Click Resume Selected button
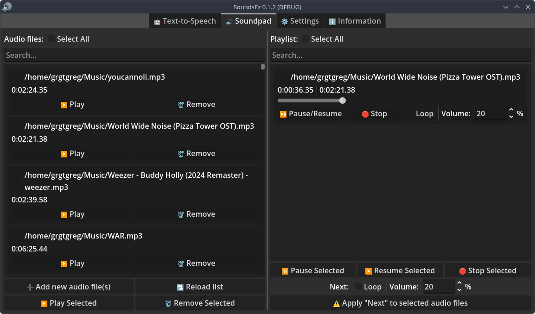 [400, 271]
